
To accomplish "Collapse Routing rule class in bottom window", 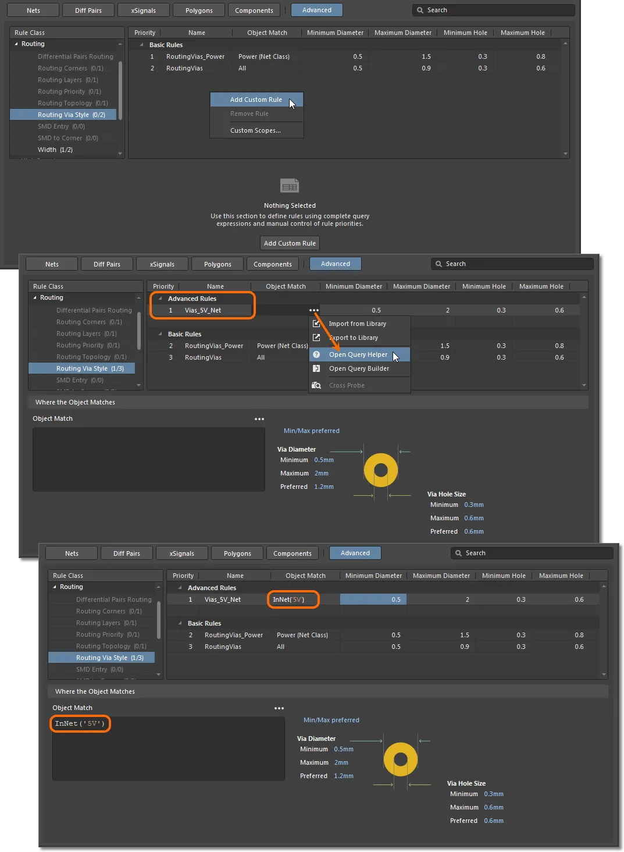I will [55, 587].
